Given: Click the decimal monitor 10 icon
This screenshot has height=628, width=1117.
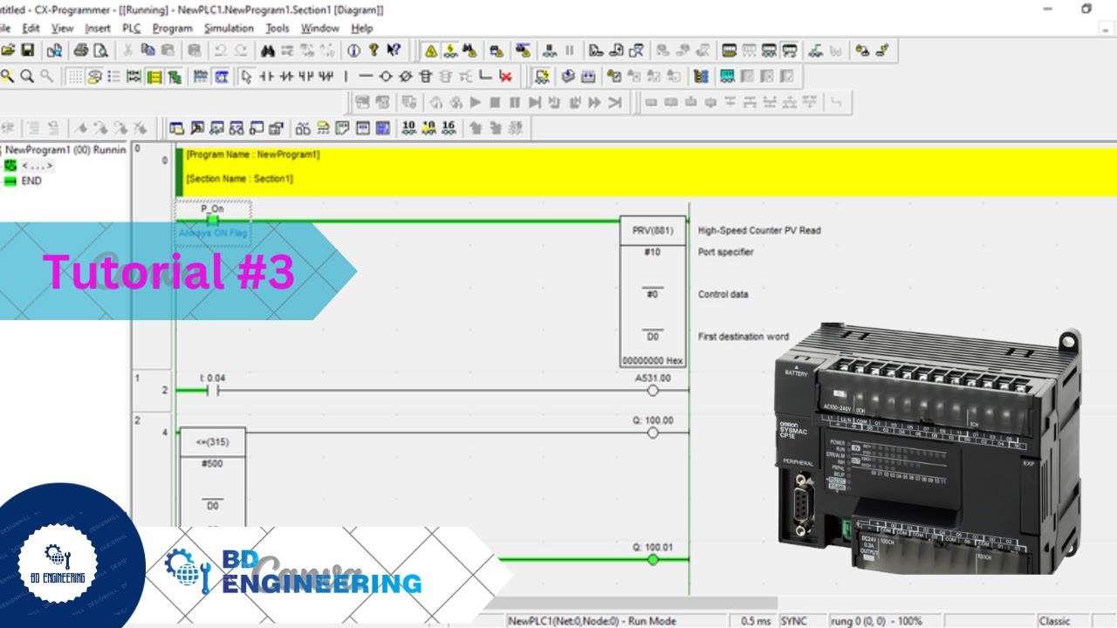Looking at the screenshot, I should click(x=408, y=128).
